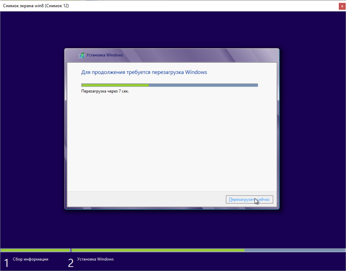
Task: Click the restart countdown progress bar
Action: coord(169,85)
